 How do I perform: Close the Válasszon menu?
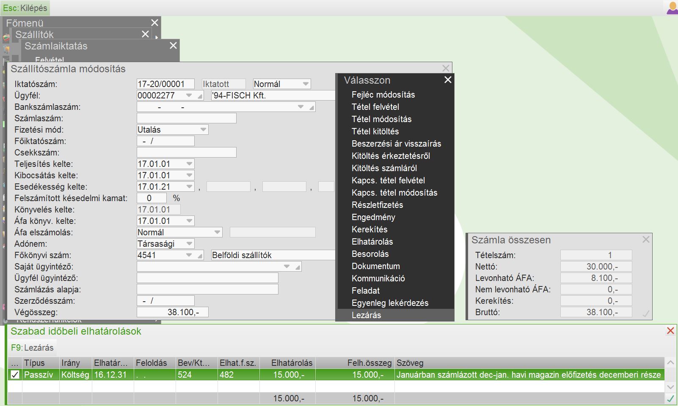coord(448,80)
